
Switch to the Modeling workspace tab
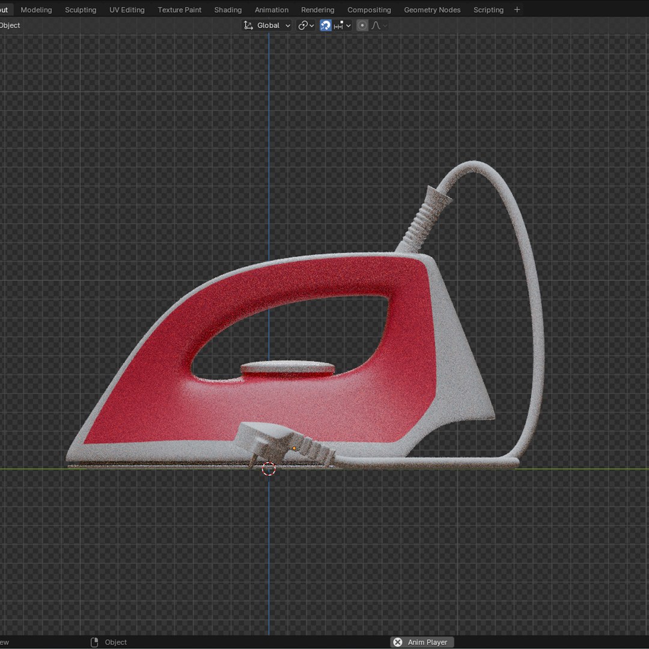(36, 10)
